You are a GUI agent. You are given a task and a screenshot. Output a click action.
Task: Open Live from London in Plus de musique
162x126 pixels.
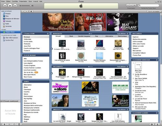[30, 70]
